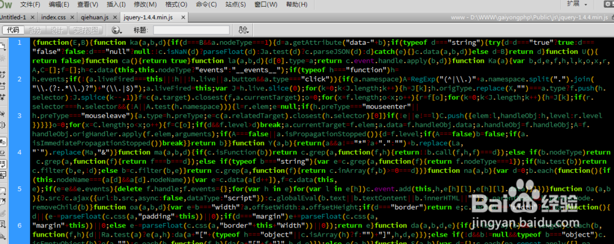Image resolution: width=614 pixels, height=244 pixels.
Task: Toggle the Highlight Invalid Code icon
Action: coord(2,153)
